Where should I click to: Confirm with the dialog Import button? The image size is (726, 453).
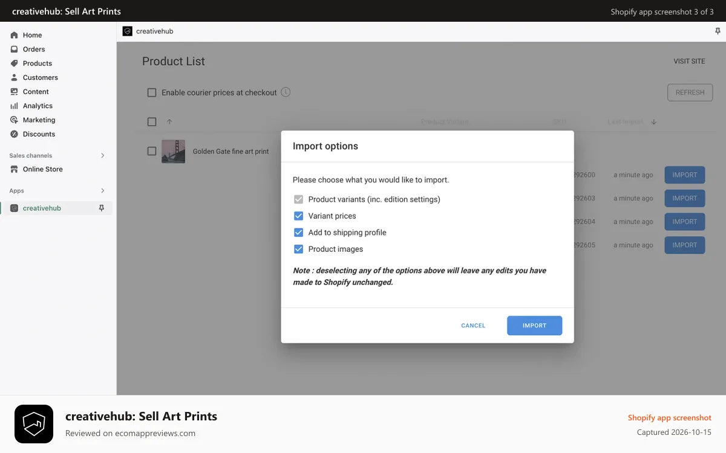tap(535, 326)
